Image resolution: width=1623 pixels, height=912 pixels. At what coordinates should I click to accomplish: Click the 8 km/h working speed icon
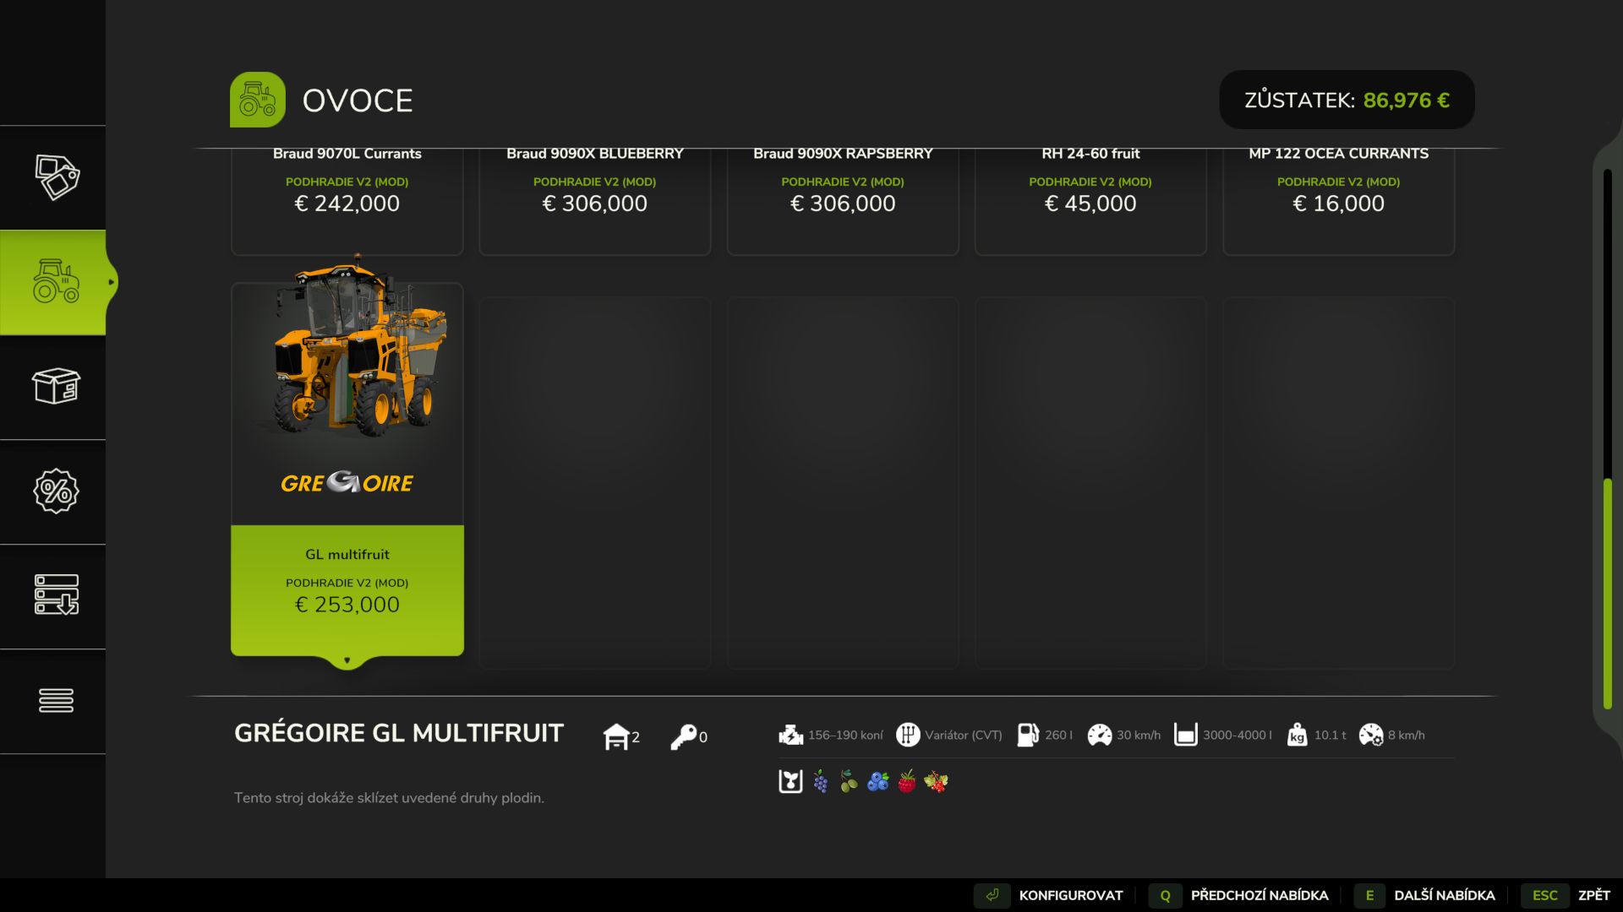(x=1370, y=735)
